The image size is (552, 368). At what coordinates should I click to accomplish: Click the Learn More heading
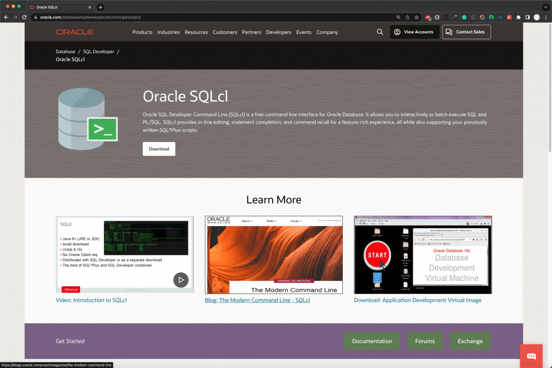273,200
